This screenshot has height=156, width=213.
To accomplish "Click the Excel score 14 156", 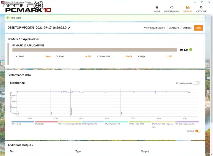I will (x=88, y=56).
